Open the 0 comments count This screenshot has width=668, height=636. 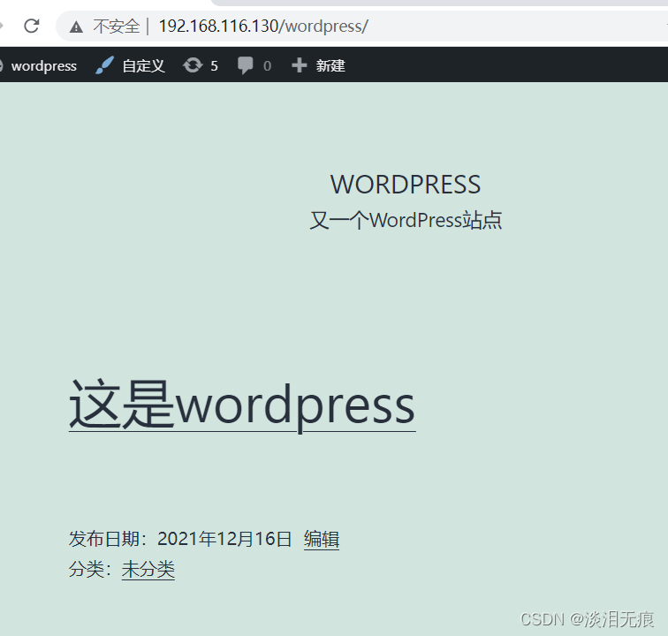point(267,66)
